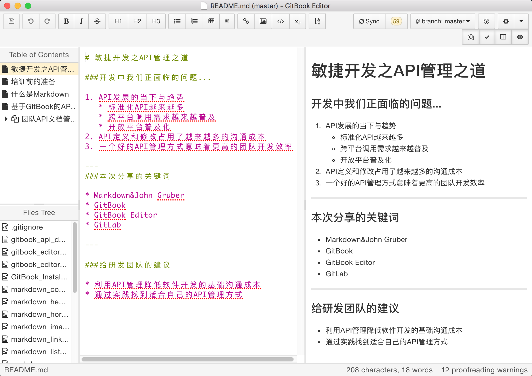Insert an image
532x376 pixels.
click(263, 21)
